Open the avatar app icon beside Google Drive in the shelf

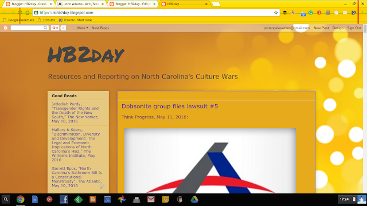click(179, 200)
